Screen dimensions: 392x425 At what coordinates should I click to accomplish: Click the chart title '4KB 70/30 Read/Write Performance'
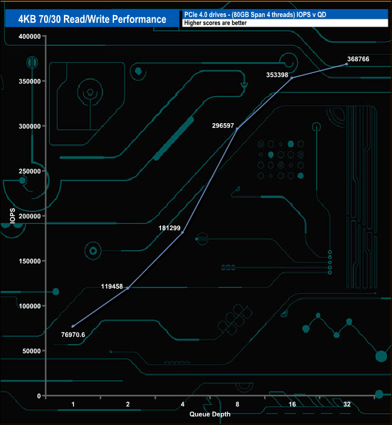click(92, 19)
